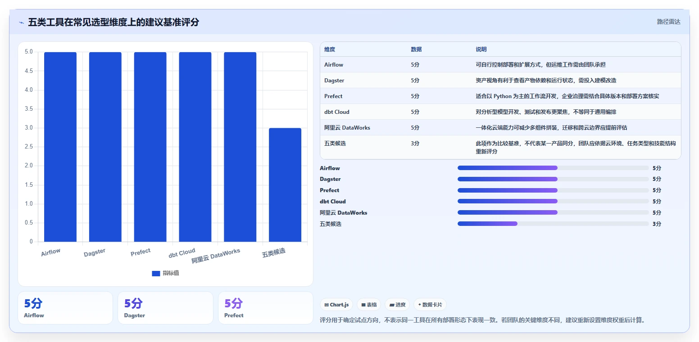Click the description starting 此项作为比较基准
The image size is (699, 342).
tap(576, 148)
